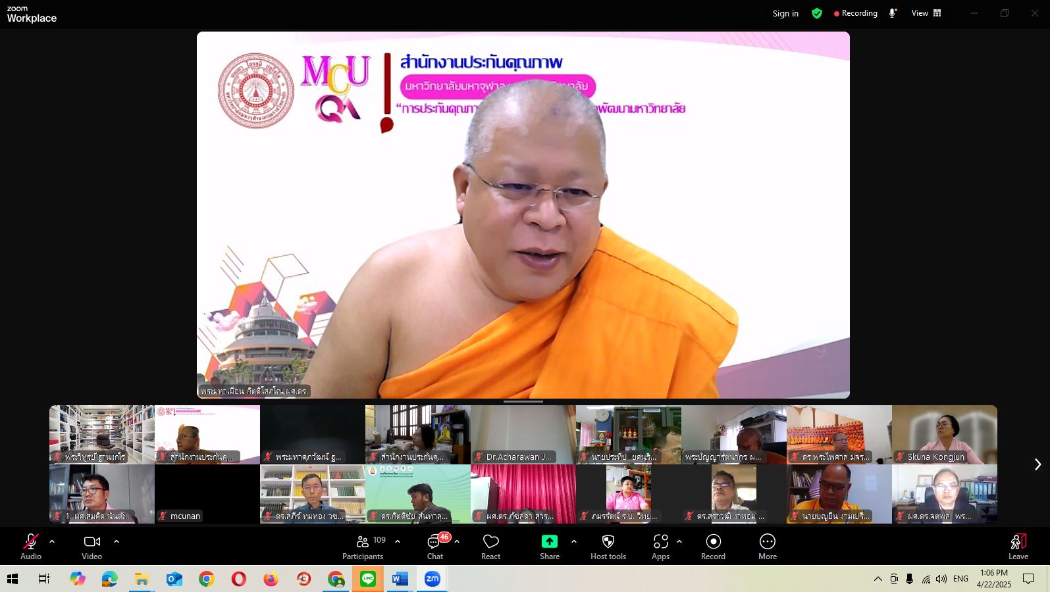Switch the ENG input language
Screen dimensions: 1050x592
(960, 579)
